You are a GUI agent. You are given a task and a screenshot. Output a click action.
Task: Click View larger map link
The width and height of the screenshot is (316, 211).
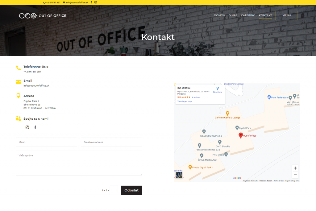pyautogui.click(x=185, y=101)
